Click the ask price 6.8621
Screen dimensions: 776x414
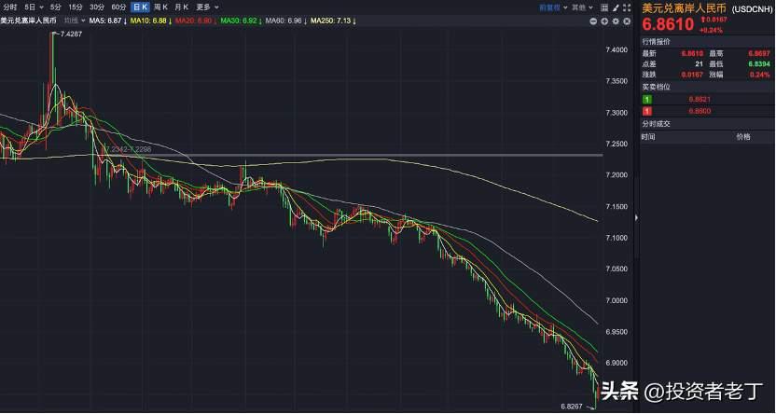click(x=700, y=100)
